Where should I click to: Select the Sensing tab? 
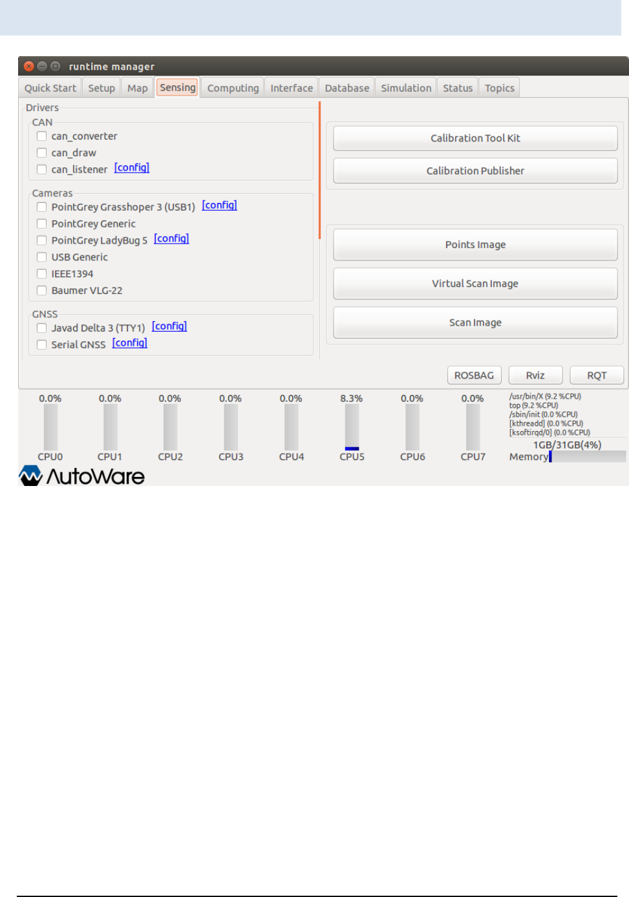(x=177, y=87)
